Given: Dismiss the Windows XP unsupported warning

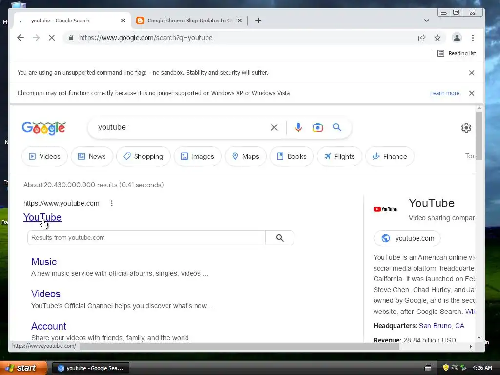Looking at the screenshot, I should pyautogui.click(x=472, y=93).
